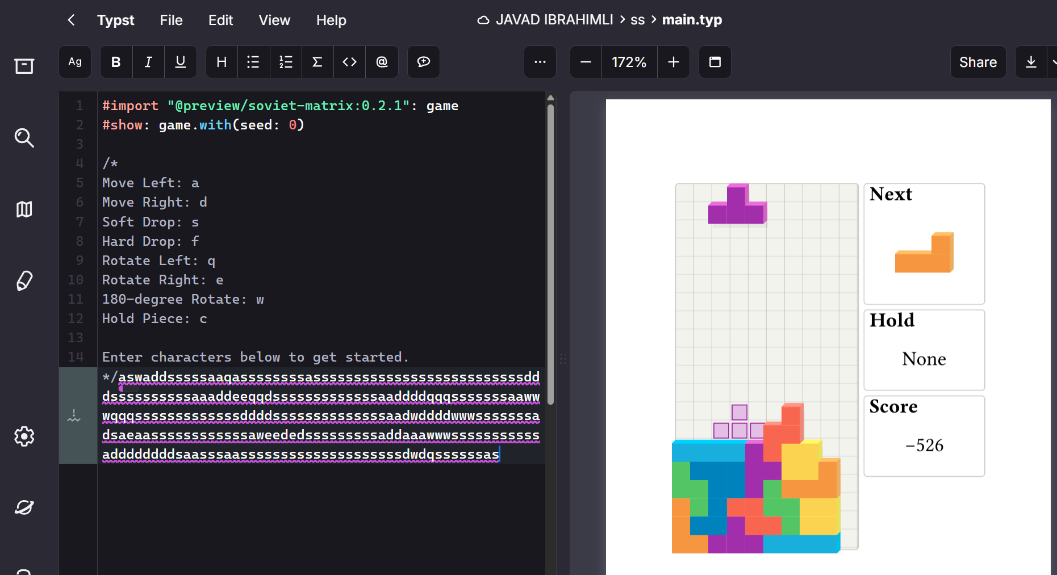
Task: Open the search panel
Action: click(24, 138)
